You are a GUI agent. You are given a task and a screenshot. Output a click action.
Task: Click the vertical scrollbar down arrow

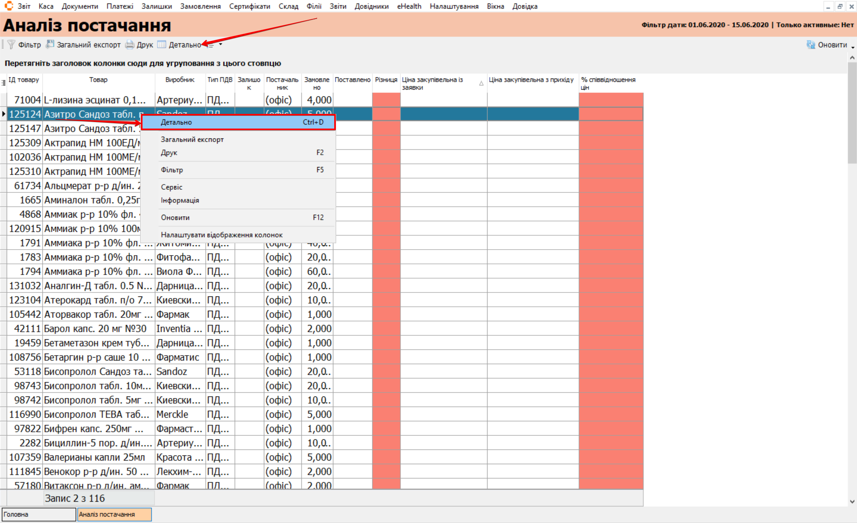852,502
